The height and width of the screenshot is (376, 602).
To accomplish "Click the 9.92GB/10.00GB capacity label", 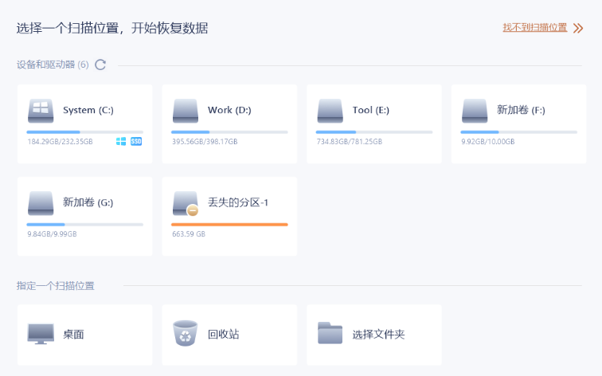I will coord(488,142).
